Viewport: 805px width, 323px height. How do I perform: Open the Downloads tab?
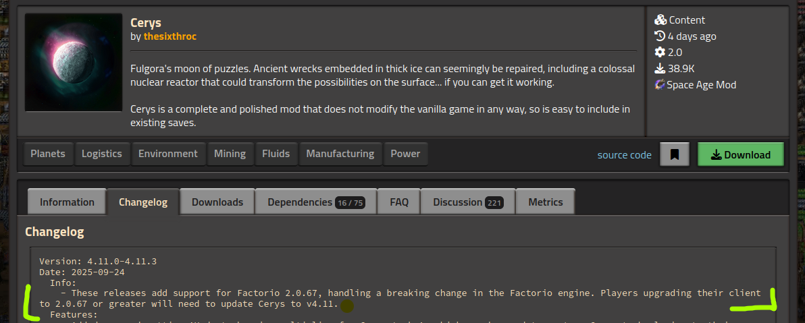point(217,202)
